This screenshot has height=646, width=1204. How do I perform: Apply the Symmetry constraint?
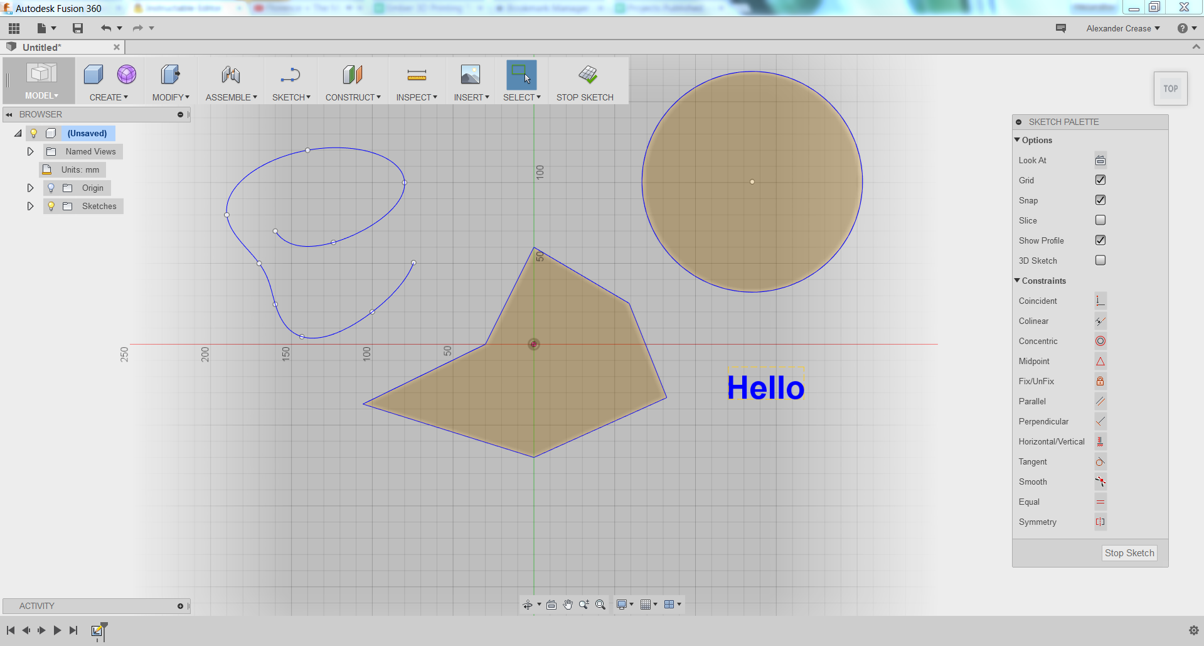(1100, 522)
